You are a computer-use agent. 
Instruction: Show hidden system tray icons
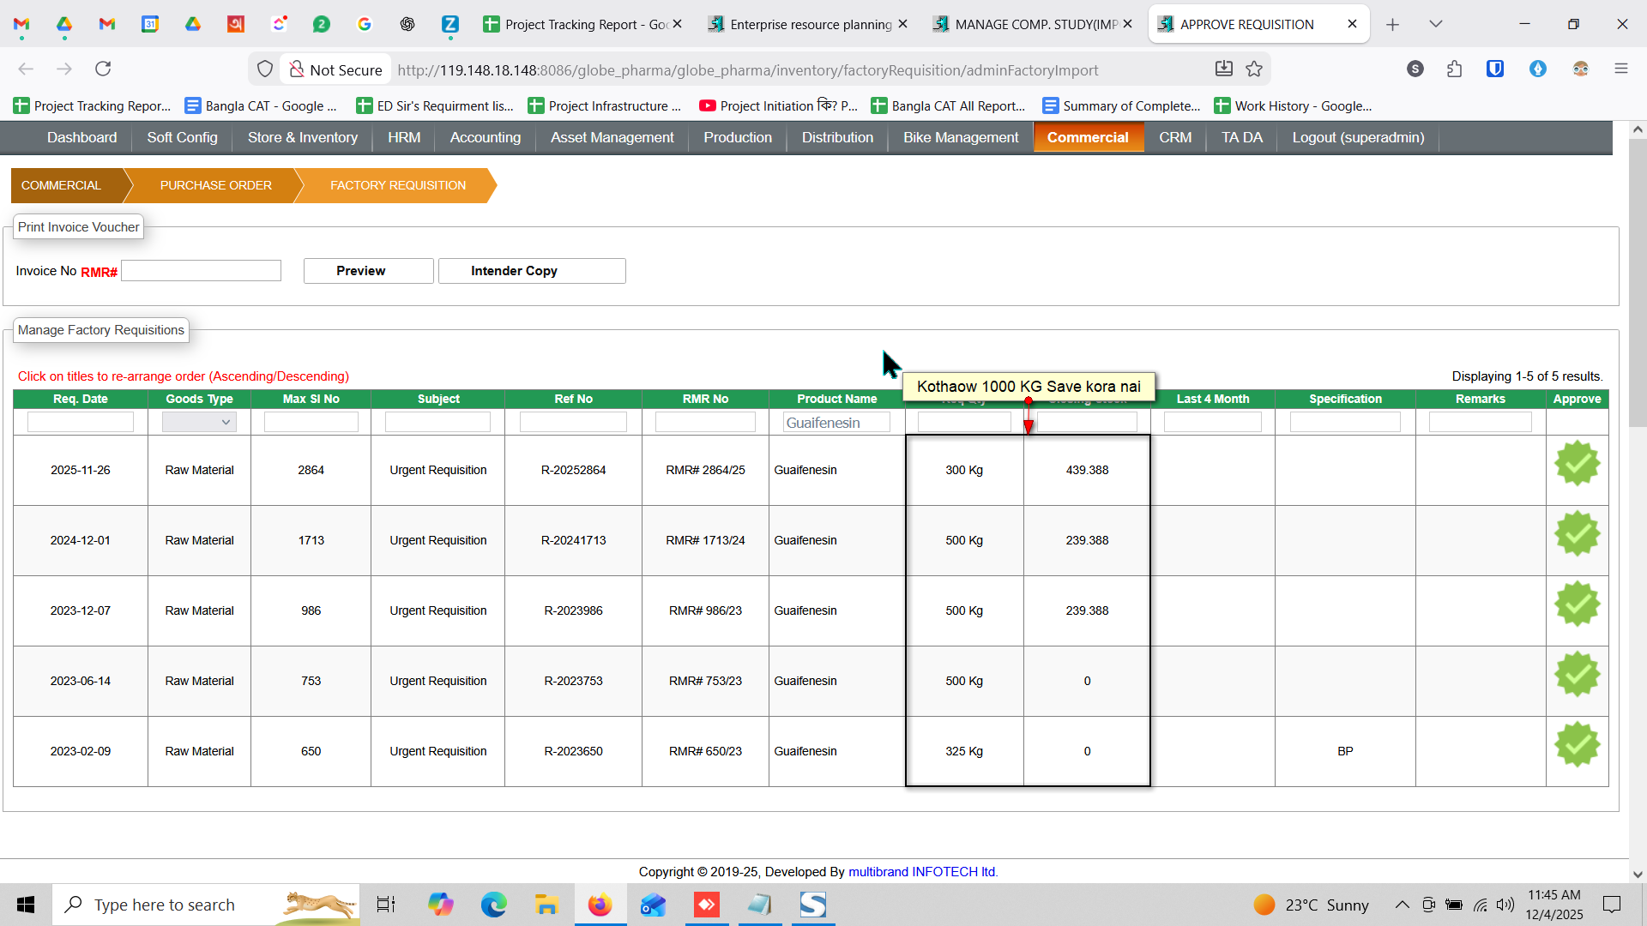click(x=1402, y=905)
